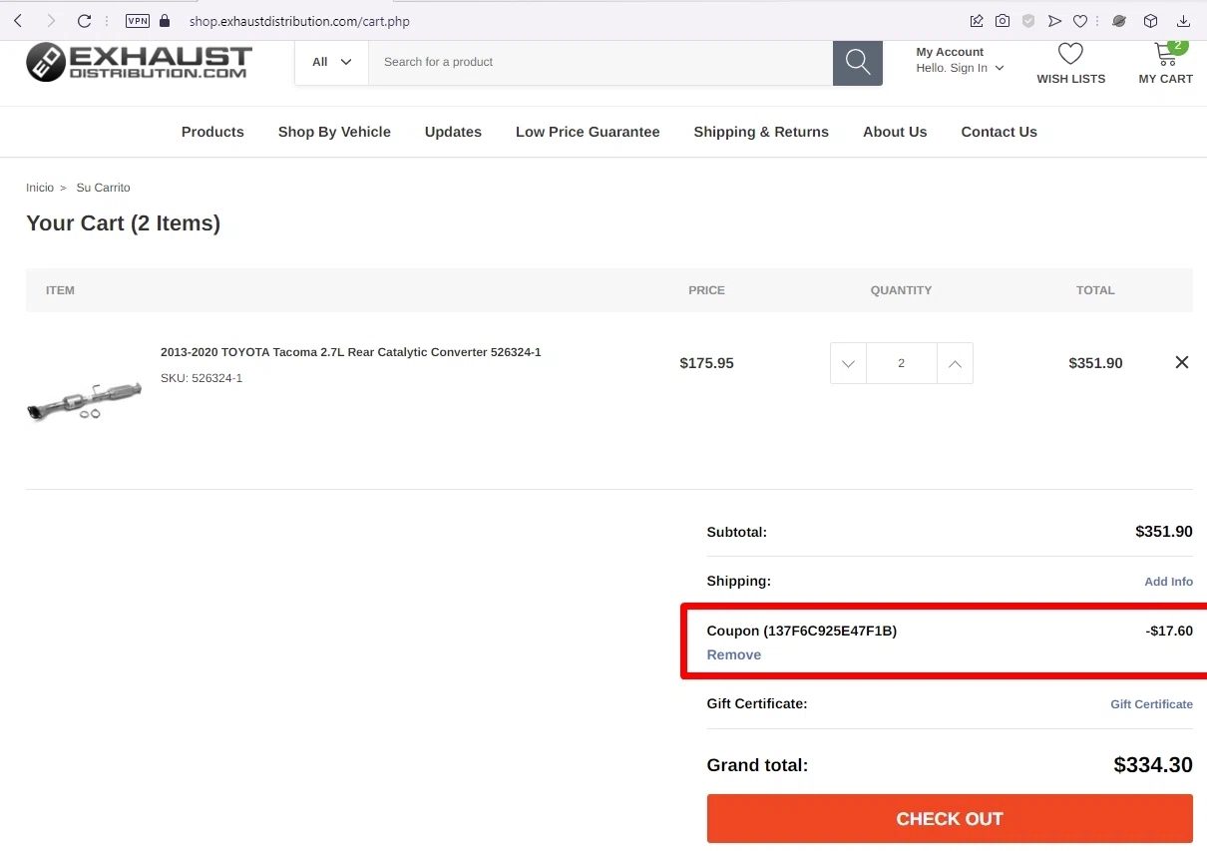Decrease quantity with the down chevron

coord(848,363)
